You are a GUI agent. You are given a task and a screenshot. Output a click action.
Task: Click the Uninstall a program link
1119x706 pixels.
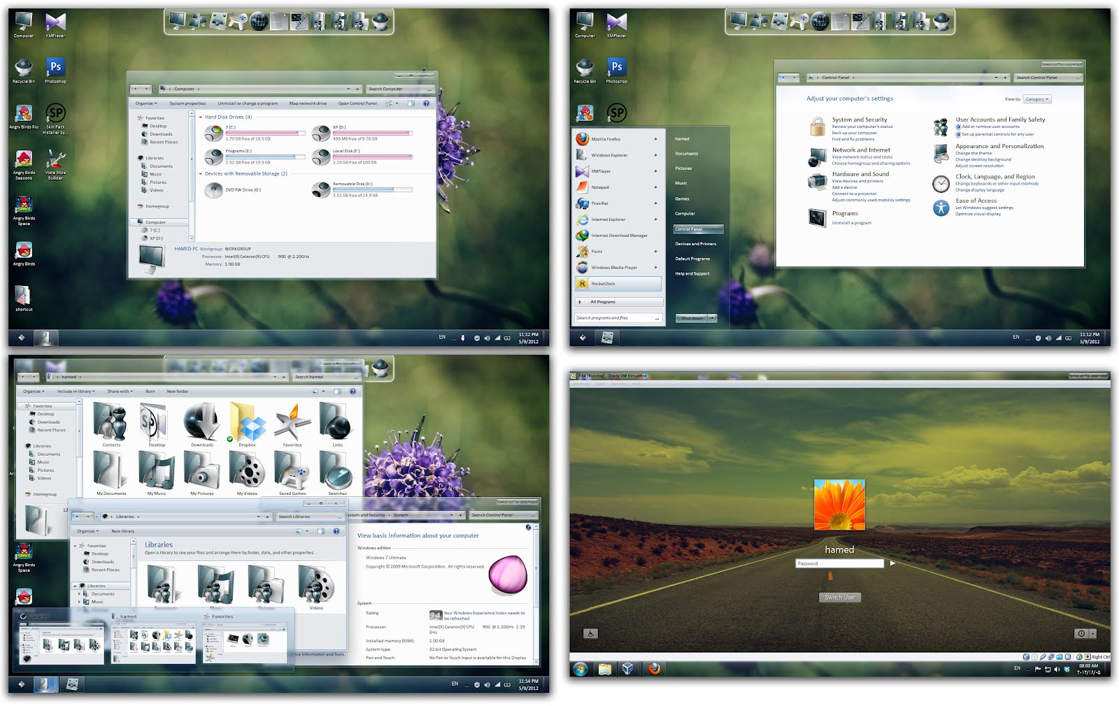point(851,222)
